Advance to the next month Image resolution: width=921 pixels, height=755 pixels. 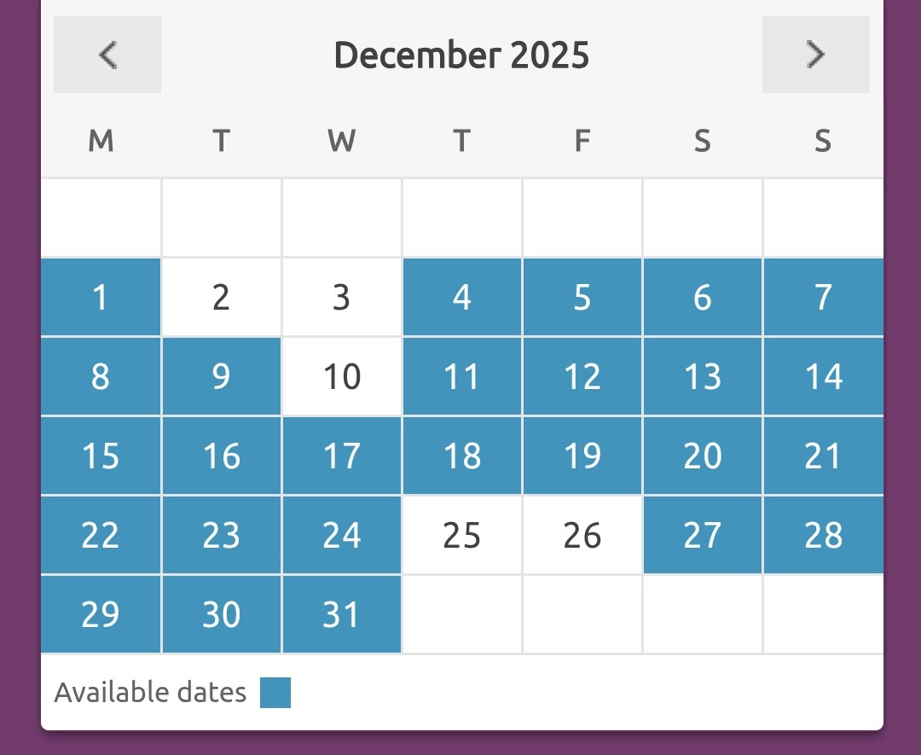(815, 55)
